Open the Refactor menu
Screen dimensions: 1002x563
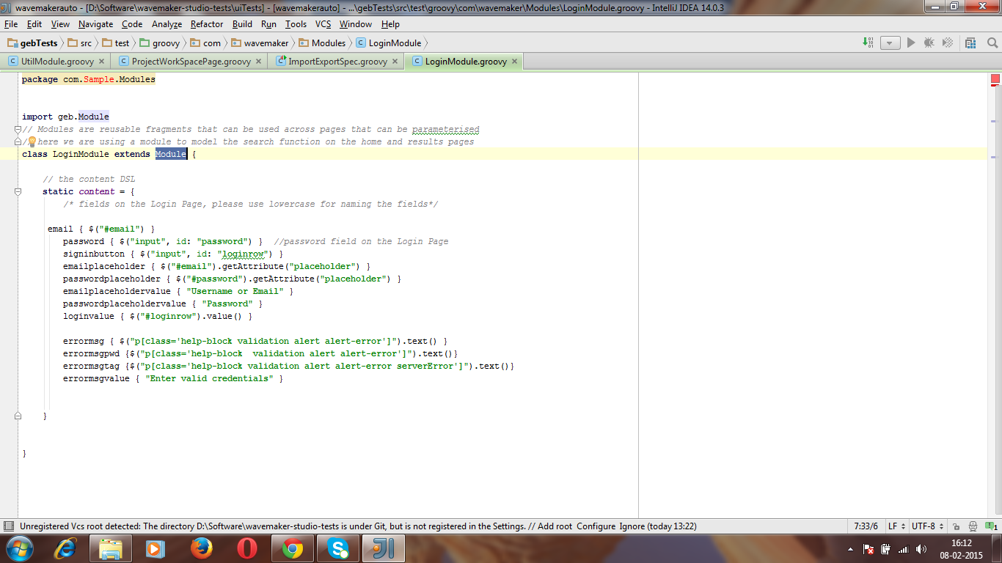point(207,24)
